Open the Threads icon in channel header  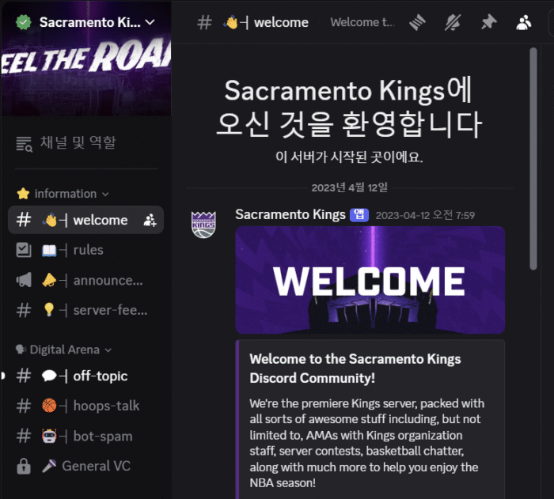pos(417,23)
